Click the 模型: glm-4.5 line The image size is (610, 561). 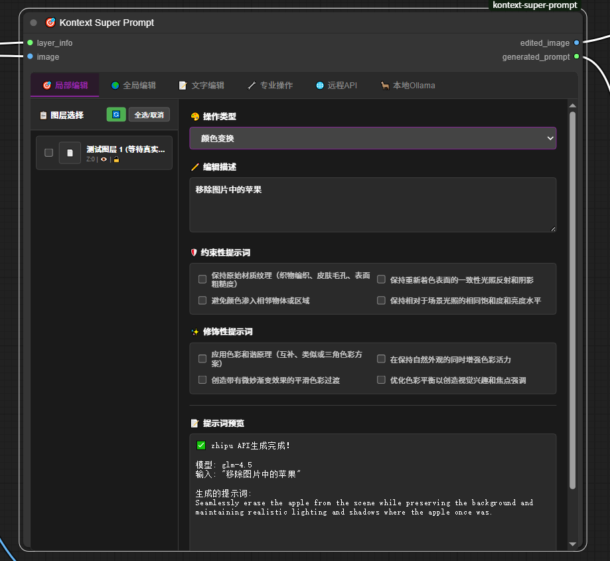(224, 465)
